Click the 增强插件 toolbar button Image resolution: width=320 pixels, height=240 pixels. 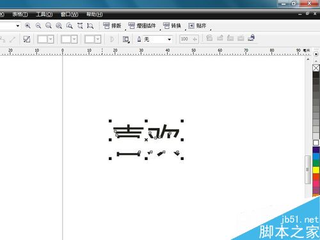(142, 26)
